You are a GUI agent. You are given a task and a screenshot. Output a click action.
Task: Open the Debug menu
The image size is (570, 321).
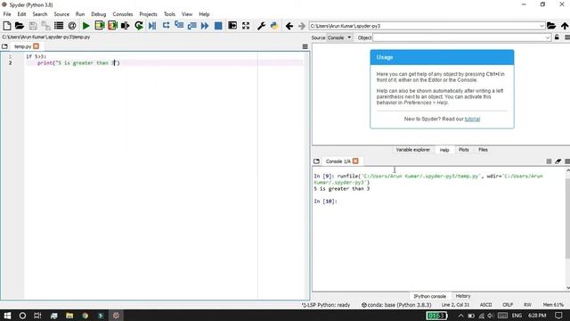click(x=99, y=14)
